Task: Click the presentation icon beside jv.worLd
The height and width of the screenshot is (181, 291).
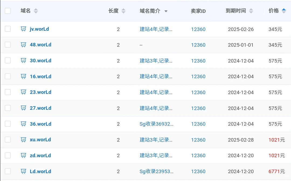Action: [23, 29]
